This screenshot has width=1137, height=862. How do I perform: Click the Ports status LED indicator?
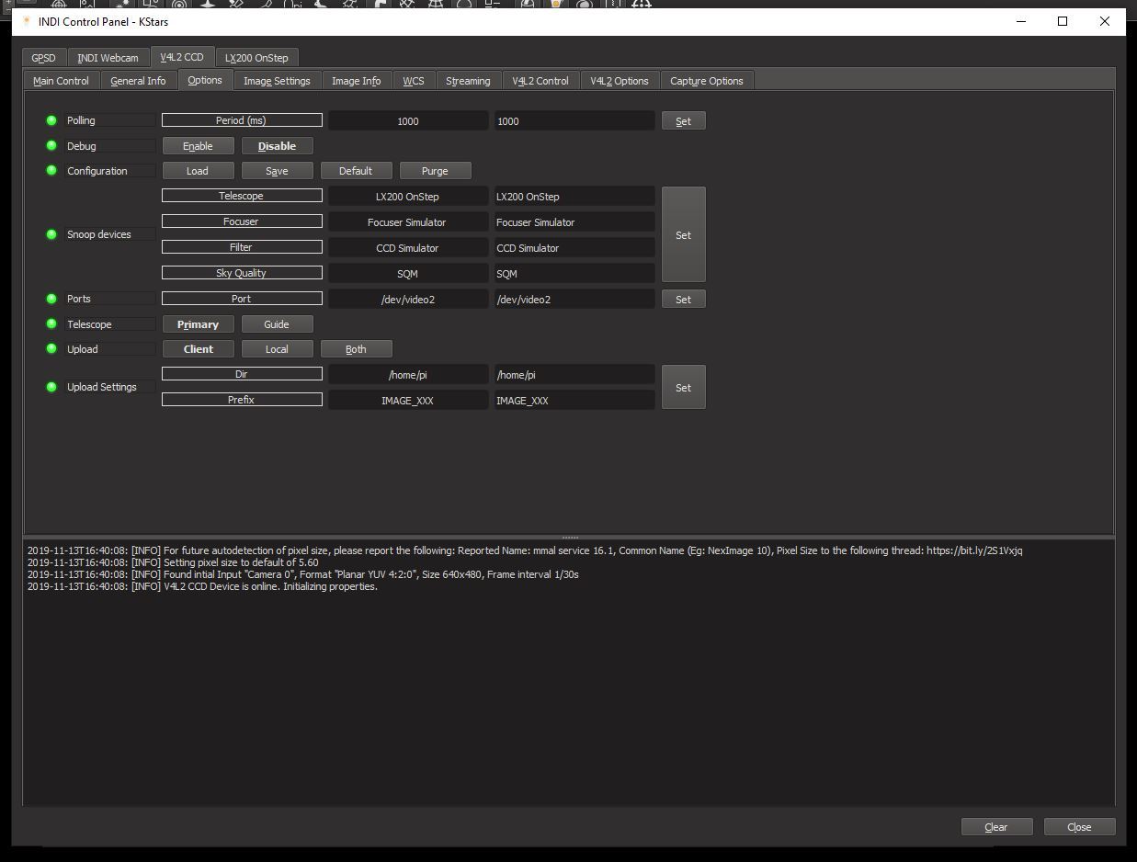pyautogui.click(x=51, y=299)
